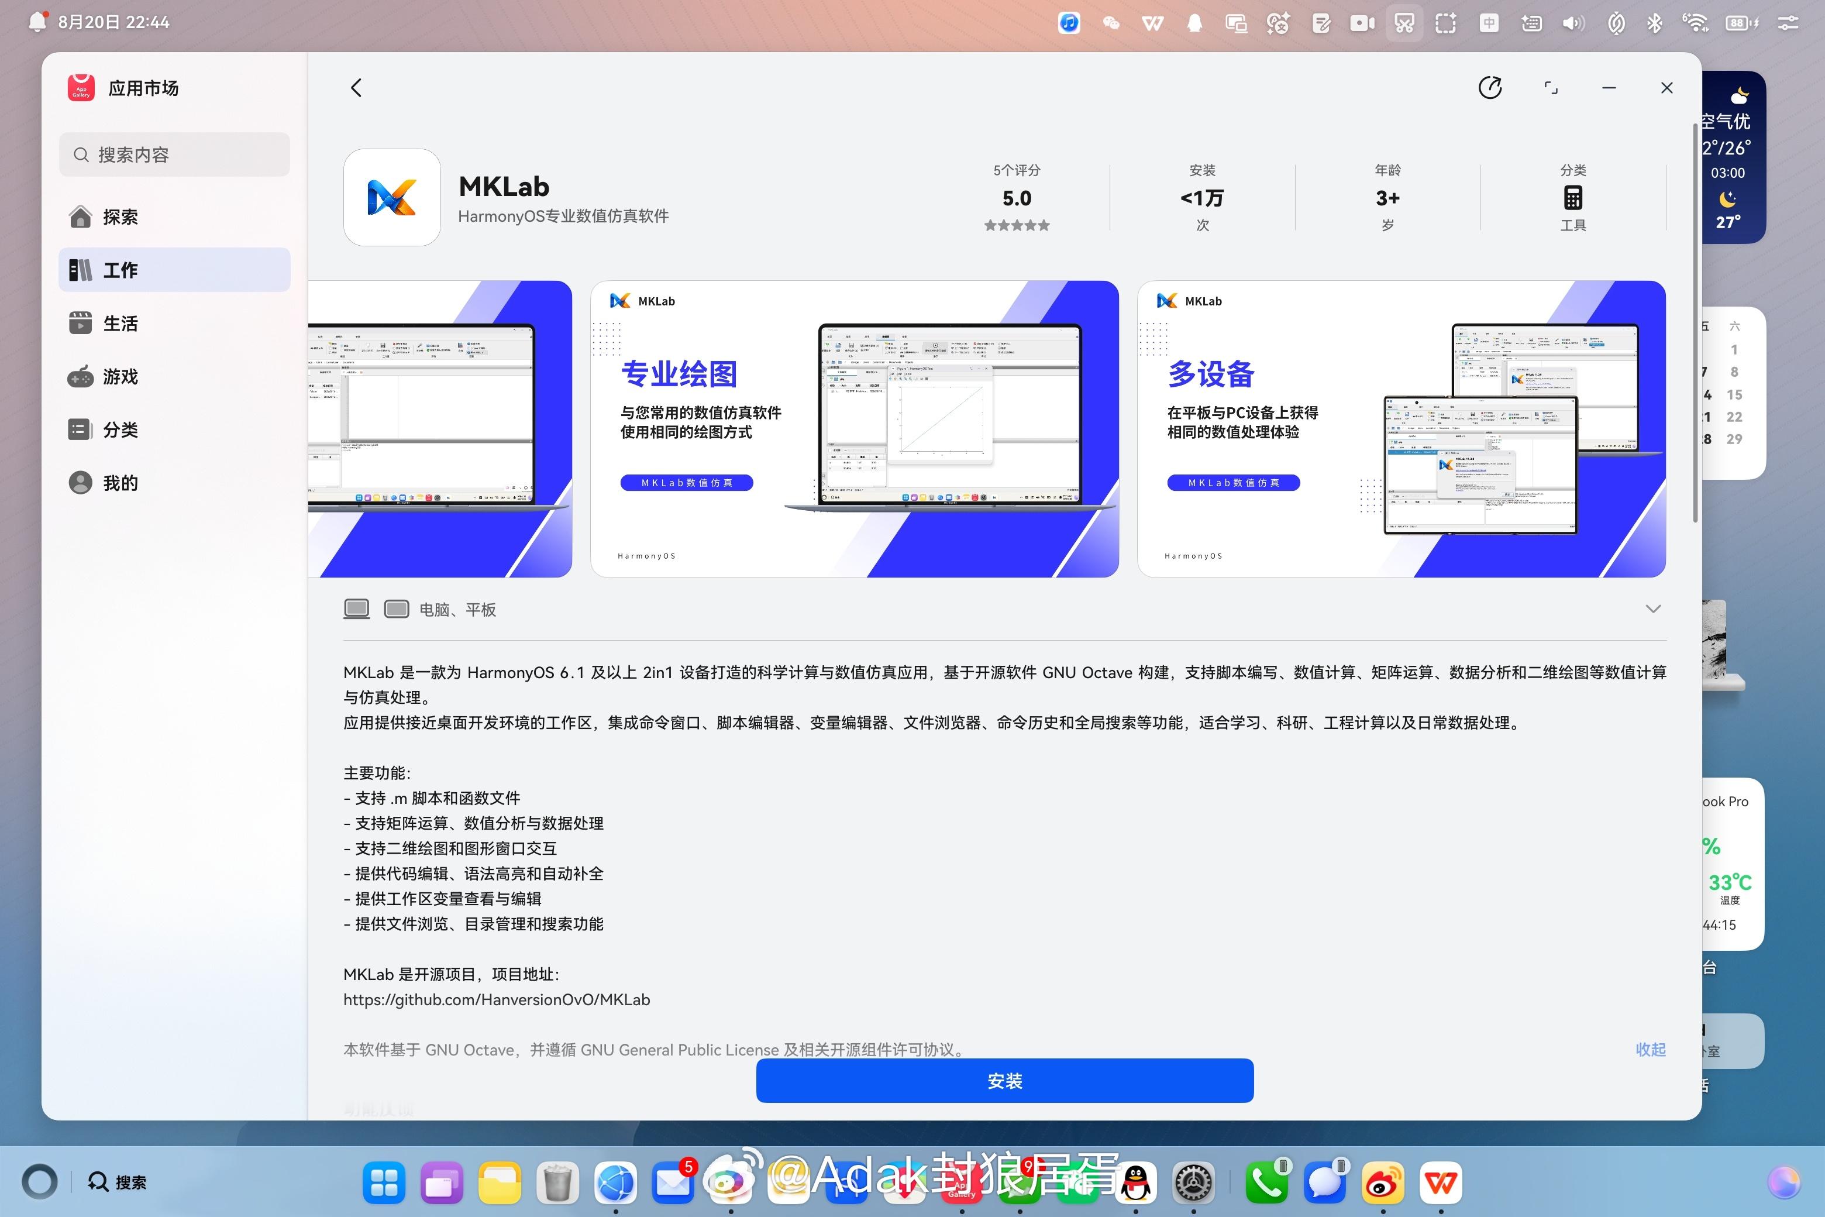Viewport: 1825px width, 1217px height.
Task: Collapse the description with 收起
Action: [x=1651, y=1049]
